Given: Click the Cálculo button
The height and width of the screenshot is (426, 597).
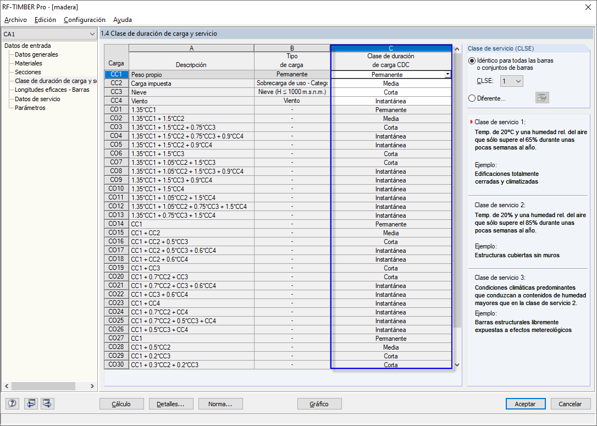Looking at the screenshot, I should [x=121, y=404].
